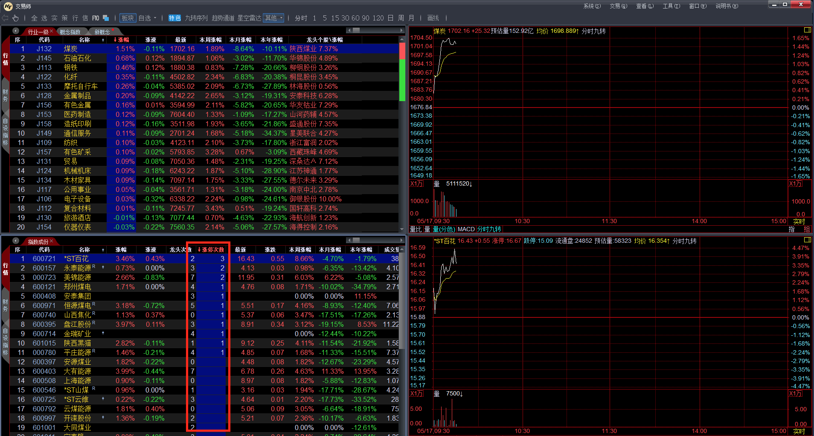Open the 系统 menu
The width and height of the screenshot is (814, 436).
(592, 6)
